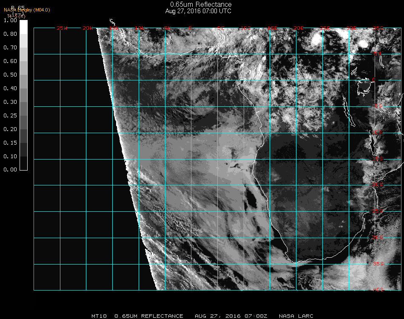Click the 0.10 colorbar scale value
Viewport: 404px width, 319px height.
10,157
